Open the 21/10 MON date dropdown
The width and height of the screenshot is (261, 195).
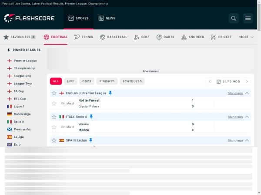(x=228, y=81)
